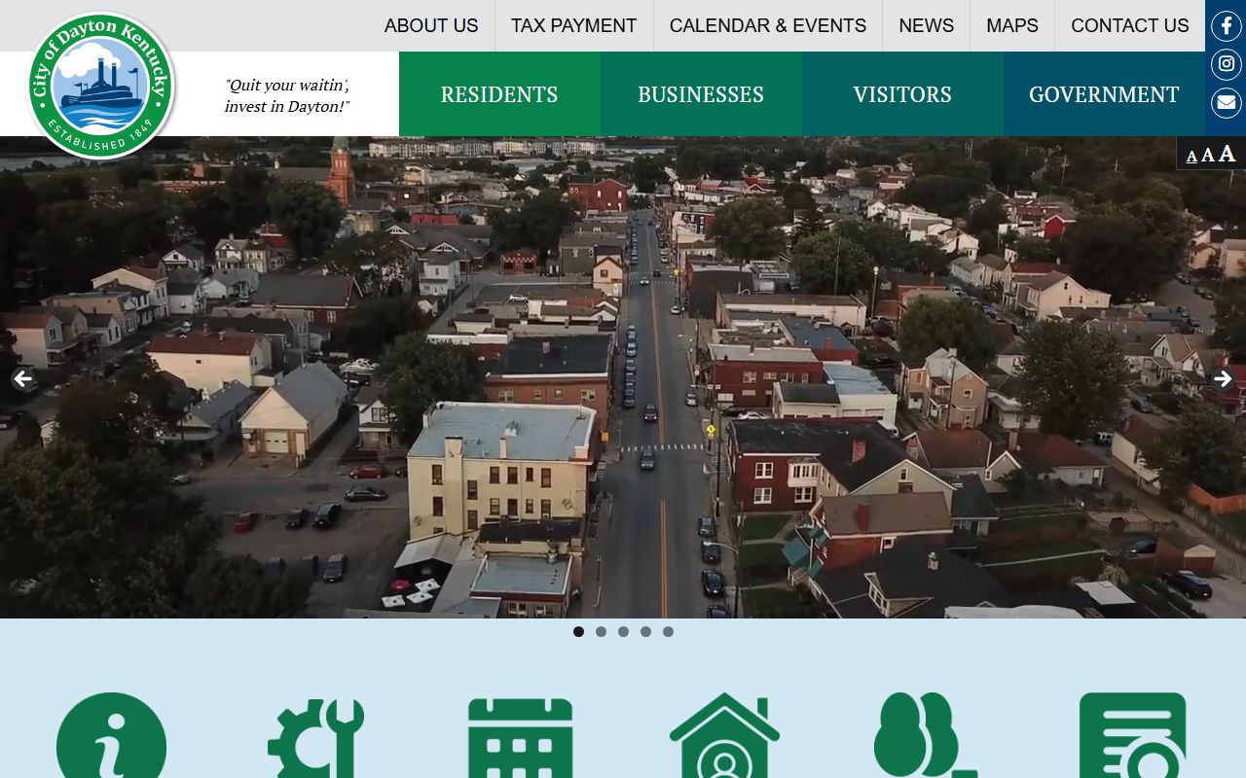Click the document search icon
This screenshot has width=1246, height=778.
pyautogui.click(x=1132, y=735)
